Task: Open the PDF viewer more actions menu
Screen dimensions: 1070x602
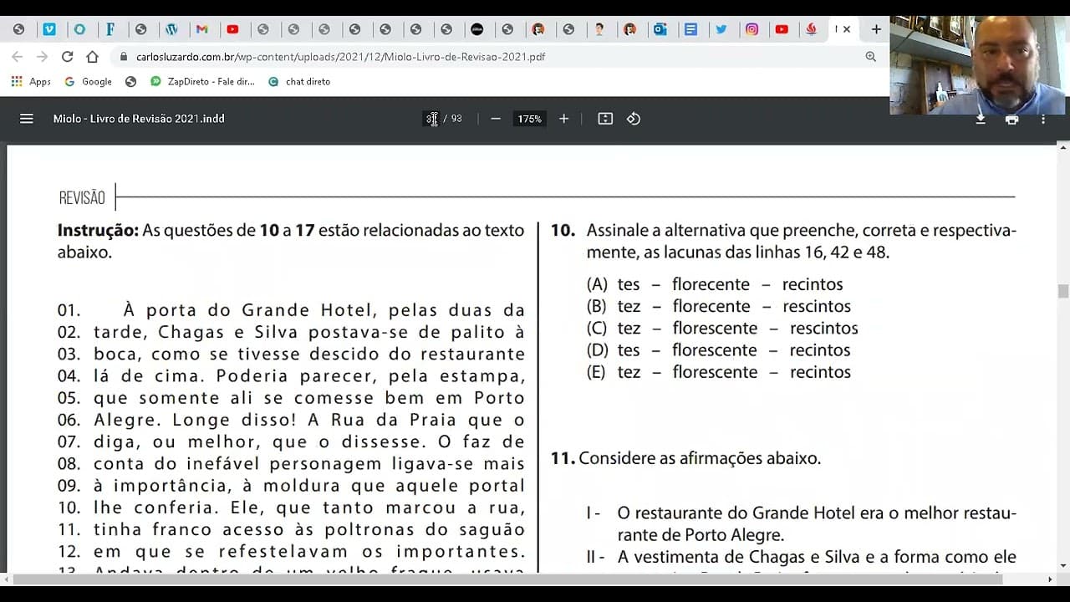Action: pos(1043,119)
